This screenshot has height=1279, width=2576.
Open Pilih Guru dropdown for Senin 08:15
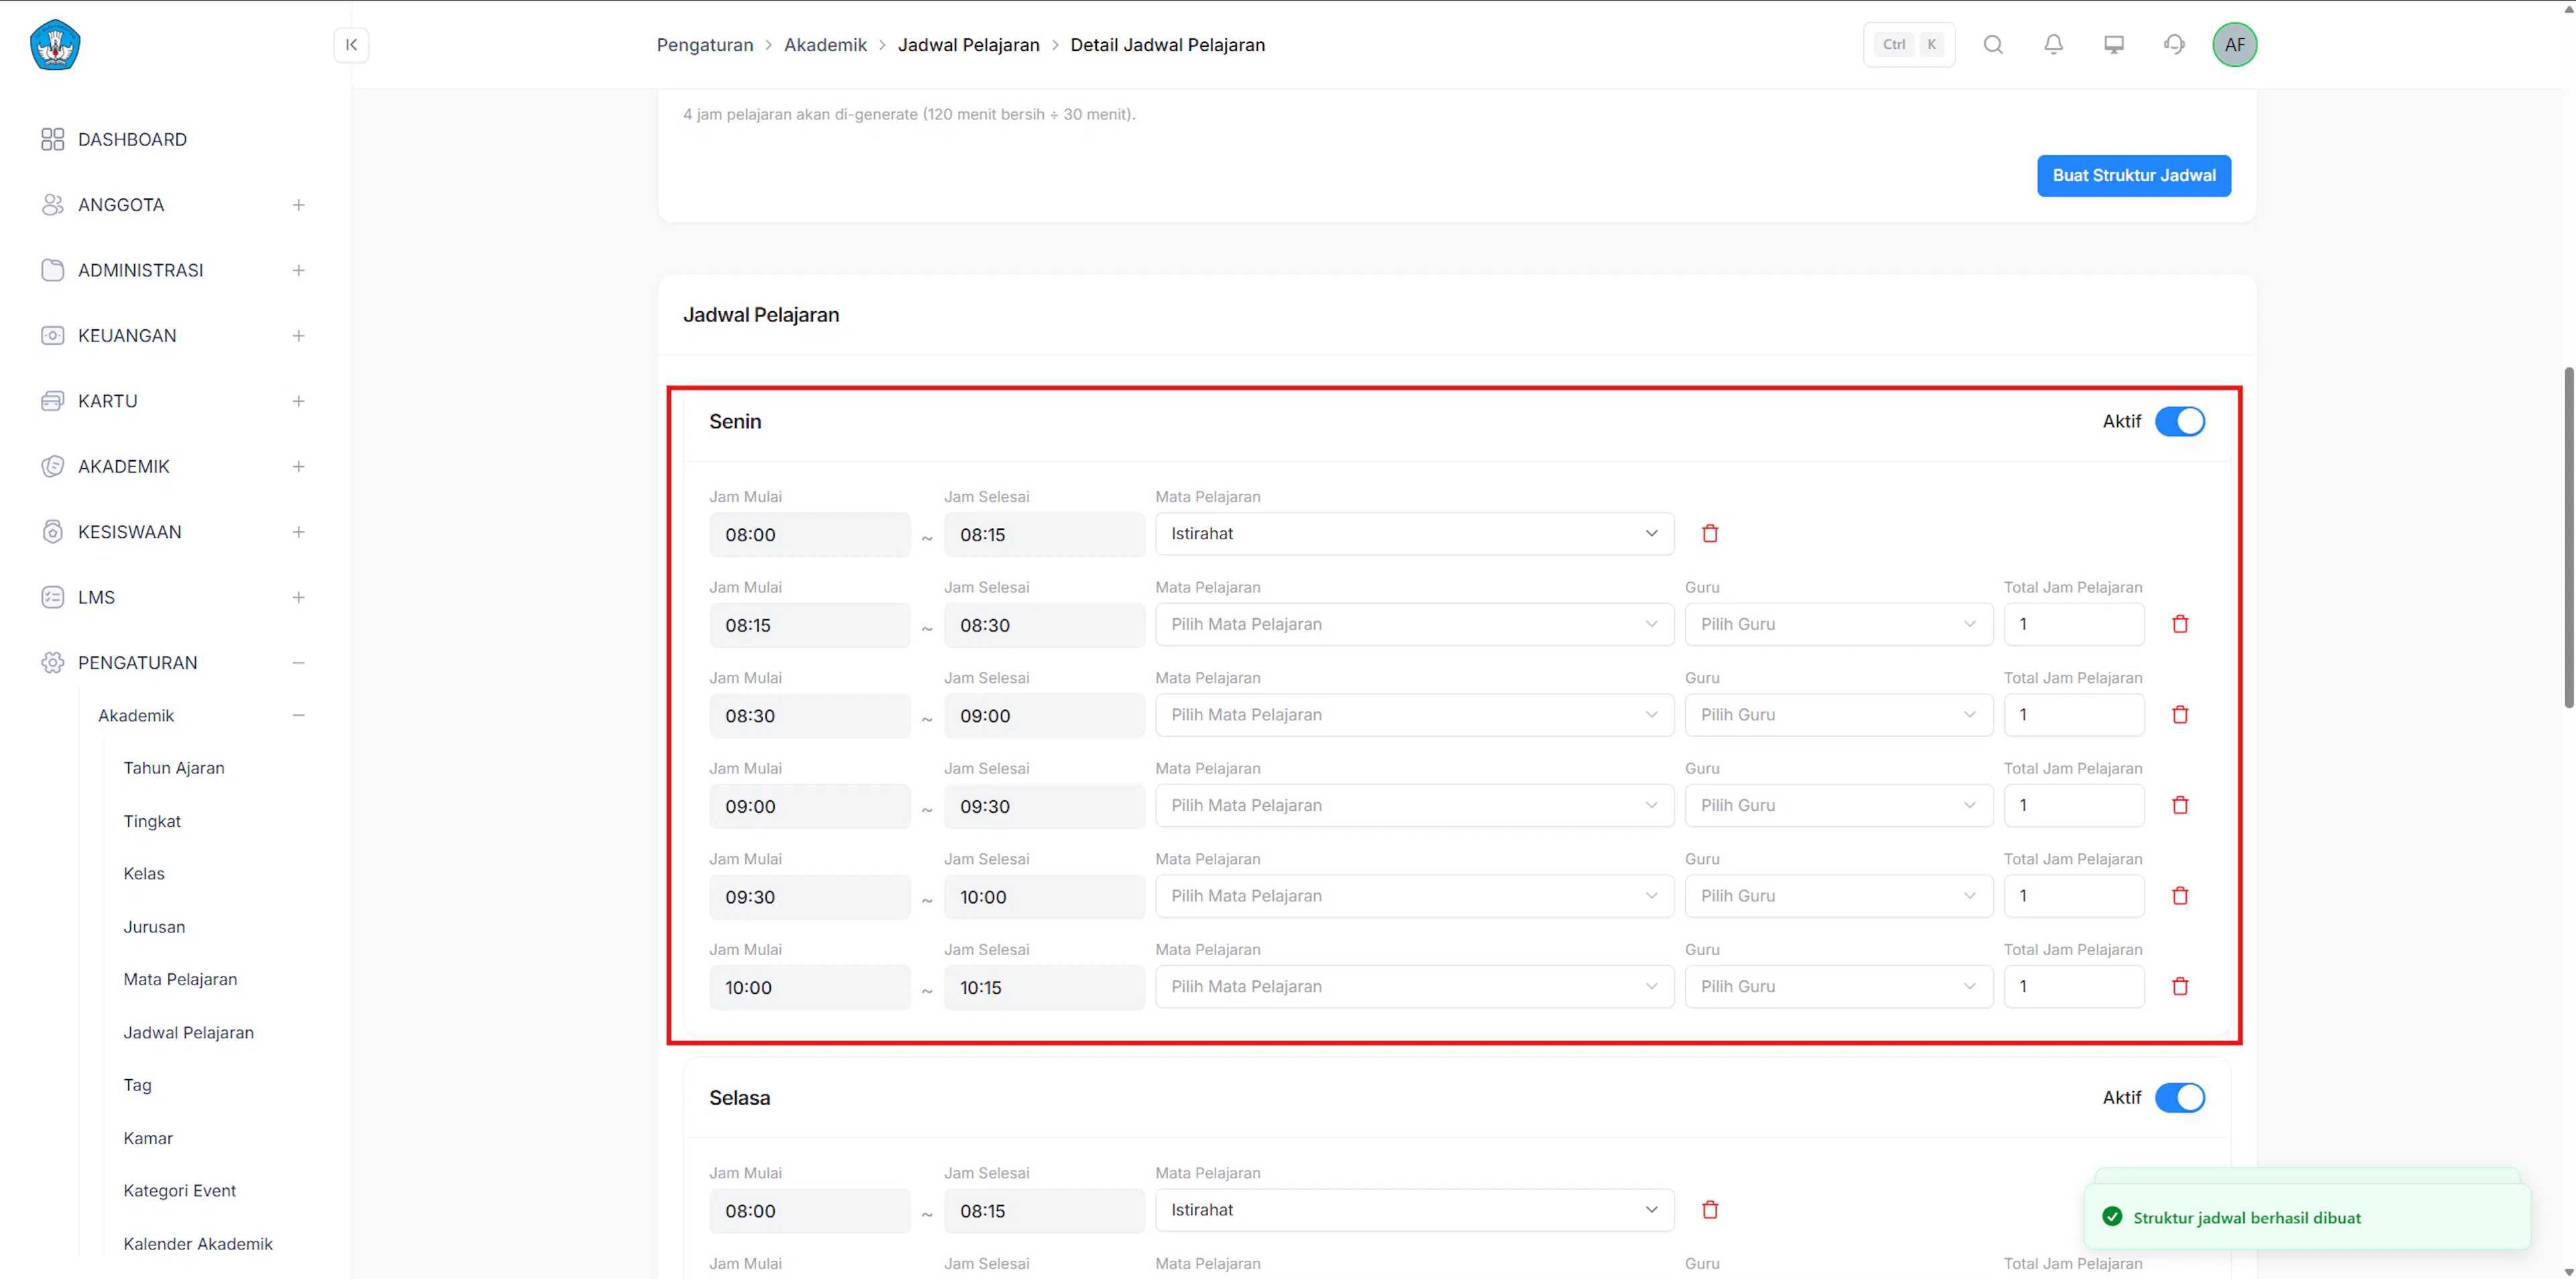tap(1839, 624)
